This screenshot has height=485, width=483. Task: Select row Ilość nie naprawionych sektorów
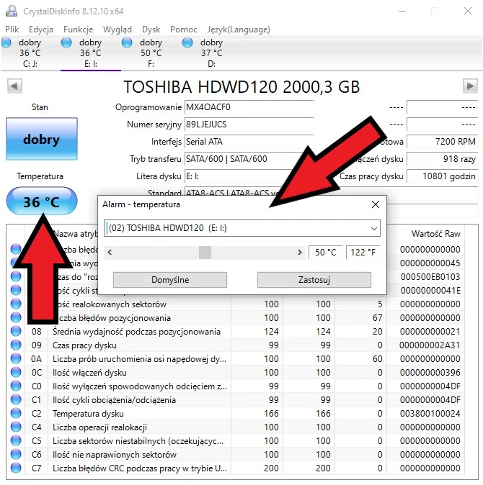click(236, 454)
